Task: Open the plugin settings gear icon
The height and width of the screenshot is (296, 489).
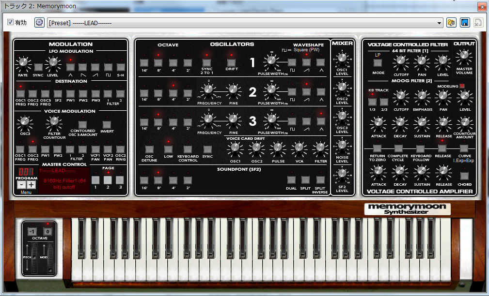Action: point(39,23)
